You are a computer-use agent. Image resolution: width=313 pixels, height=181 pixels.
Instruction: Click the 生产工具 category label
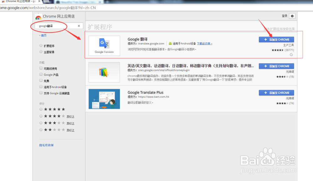289,45
